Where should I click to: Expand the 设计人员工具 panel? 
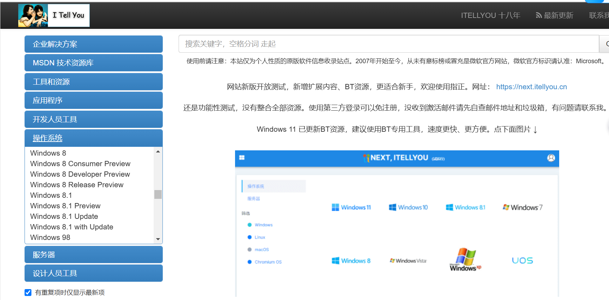[x=94, y=273]
